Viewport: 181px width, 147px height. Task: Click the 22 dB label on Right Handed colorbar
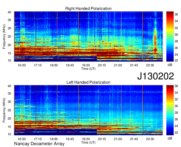[x=176, y=60]
